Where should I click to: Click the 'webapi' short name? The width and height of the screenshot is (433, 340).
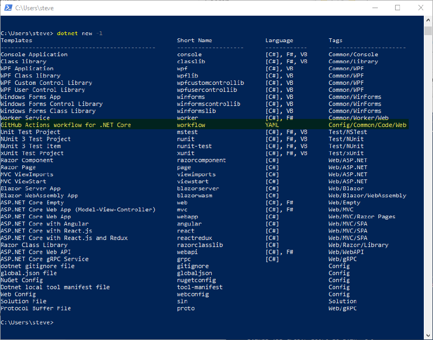[187, 252]
